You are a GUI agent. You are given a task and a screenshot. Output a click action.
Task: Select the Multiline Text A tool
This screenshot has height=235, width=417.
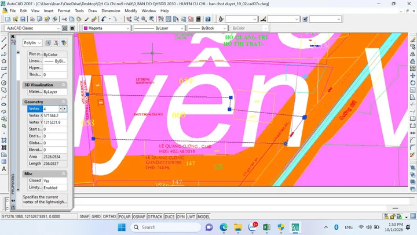tap(4, 169)
